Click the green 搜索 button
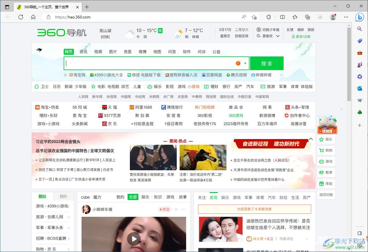Screen dimensions: 368x252 [x=267, y=63]
